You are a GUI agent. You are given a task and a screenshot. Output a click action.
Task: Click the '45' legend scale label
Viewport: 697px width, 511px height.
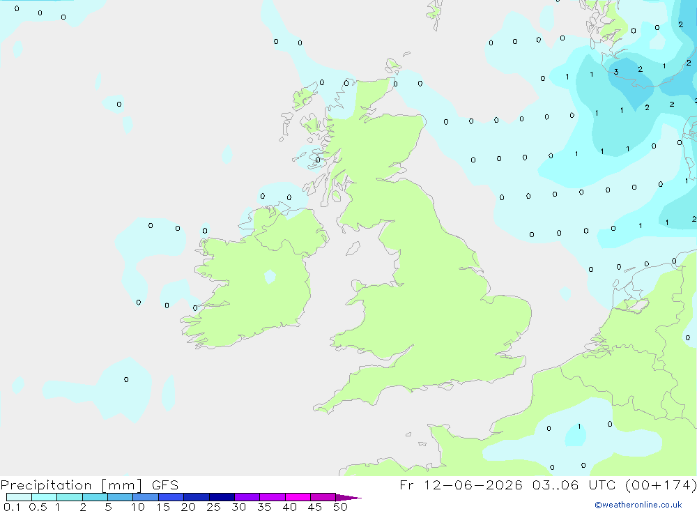pos(315,507)
